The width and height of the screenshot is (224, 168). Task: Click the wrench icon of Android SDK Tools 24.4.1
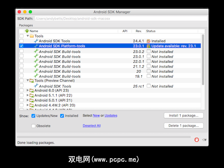click(36, 41)
